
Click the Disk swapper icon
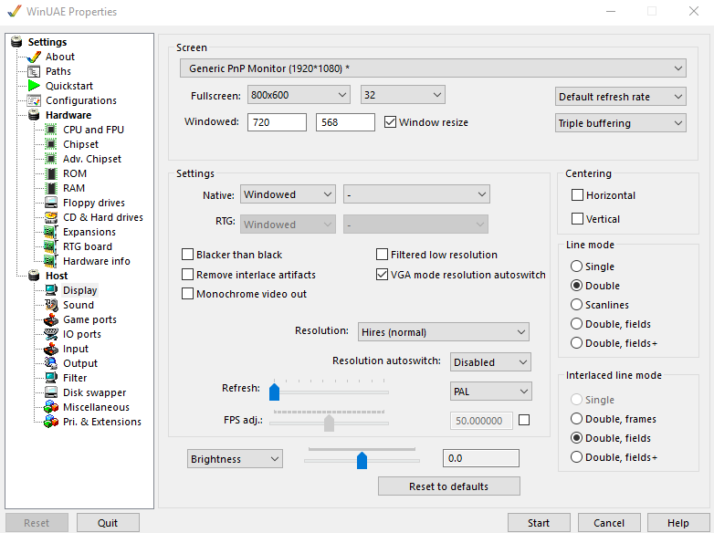pyautogui.click(x=51, y=392)
